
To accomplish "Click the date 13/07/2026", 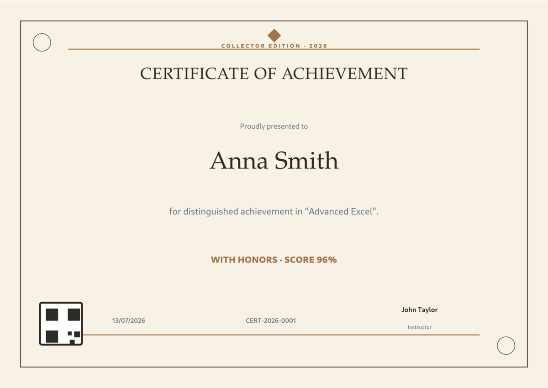I will (x=129, y=321).
